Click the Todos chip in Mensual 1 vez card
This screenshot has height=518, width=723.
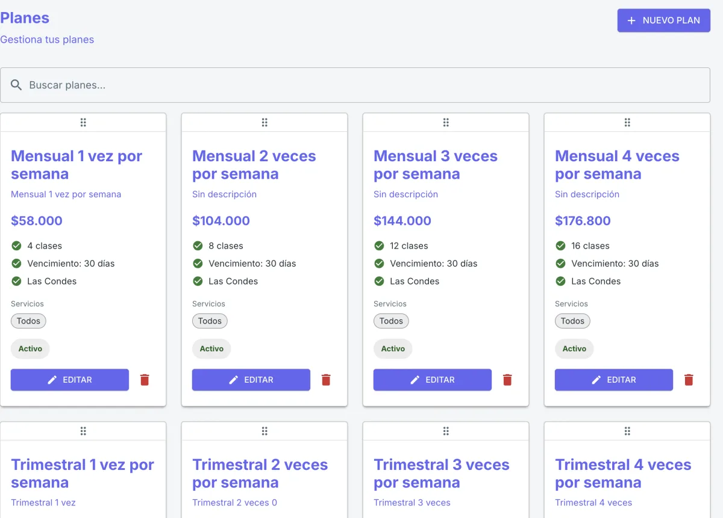coord(28,321)
